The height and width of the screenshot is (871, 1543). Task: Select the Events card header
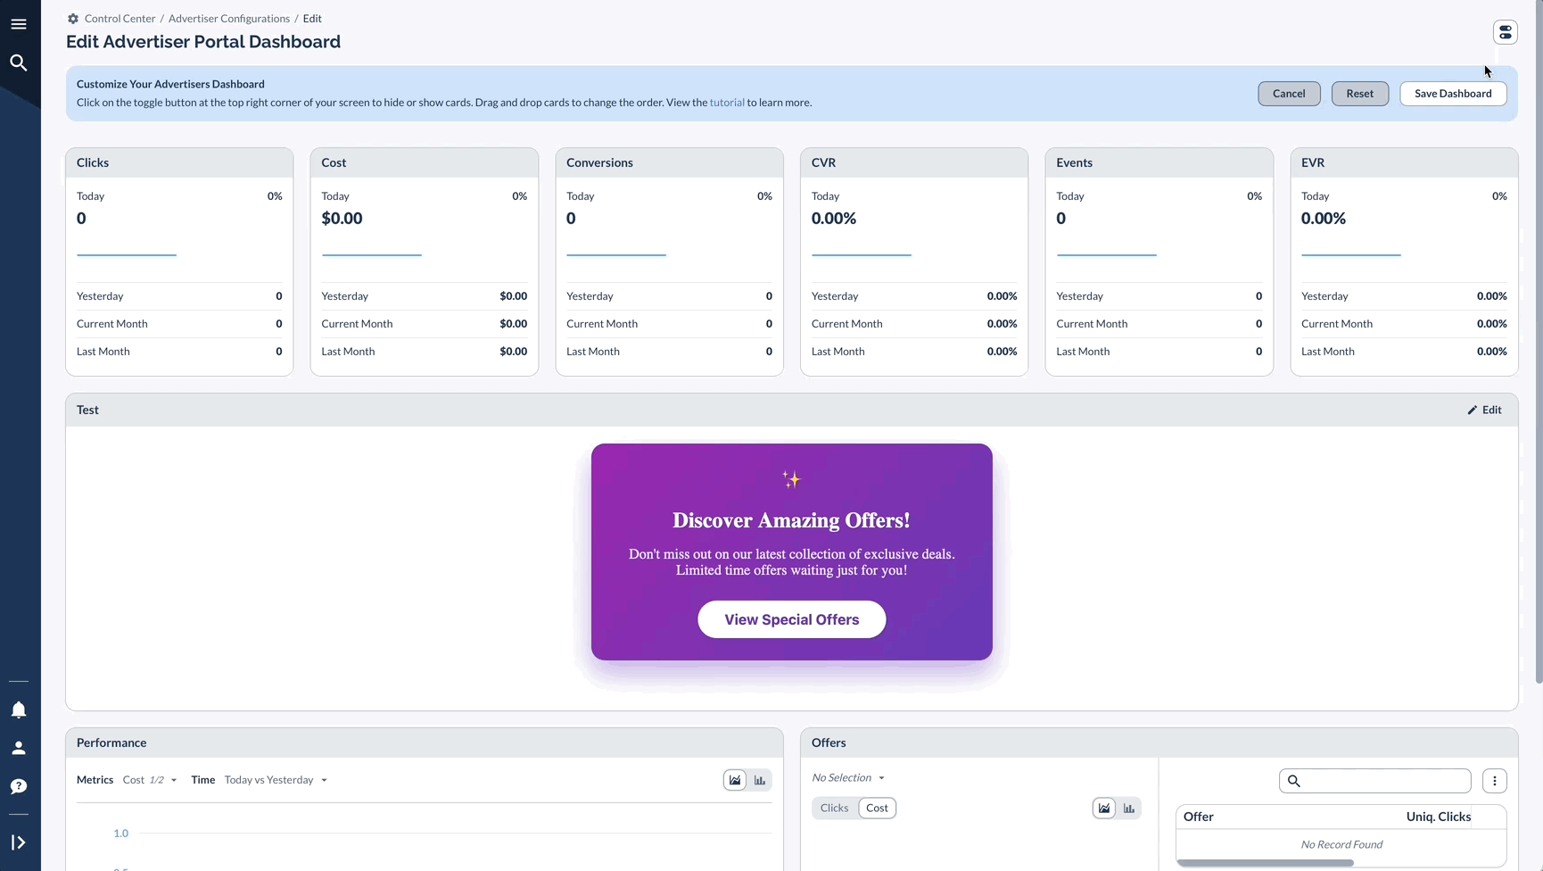coord(1159,162)
